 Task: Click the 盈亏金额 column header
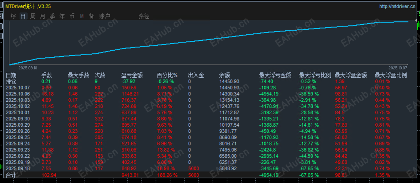pyautogui.click(x=132, y=75)
